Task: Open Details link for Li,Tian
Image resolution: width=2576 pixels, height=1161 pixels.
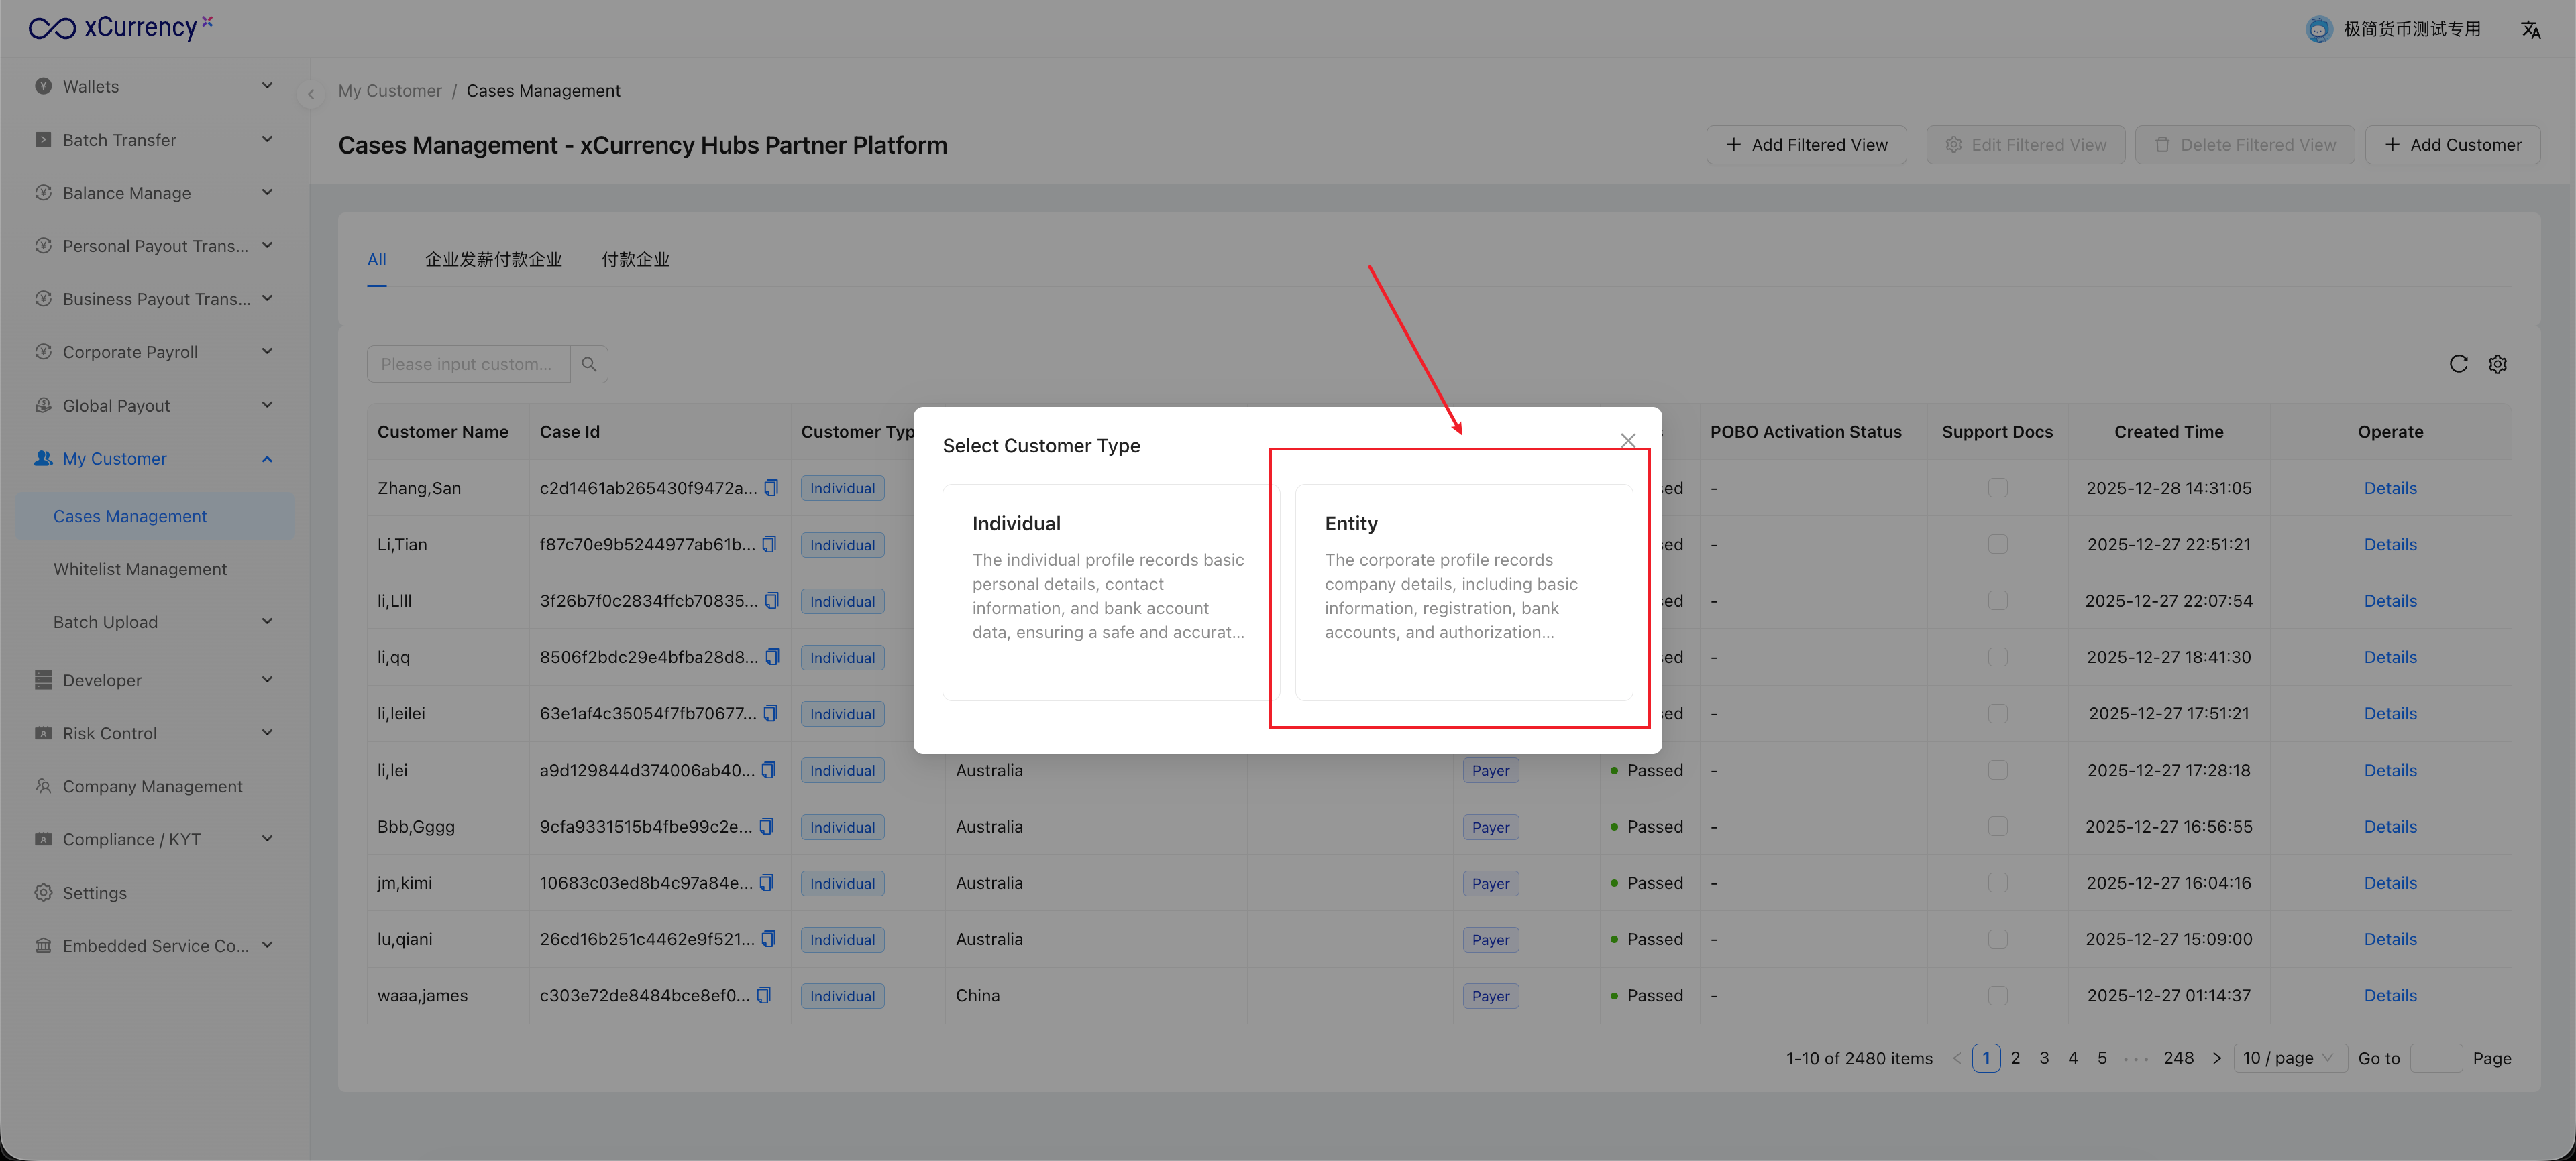Action: 2389,544
